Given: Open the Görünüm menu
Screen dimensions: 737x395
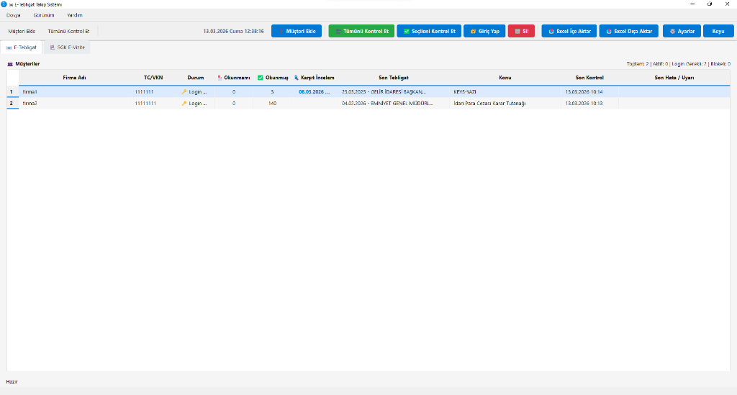Looking at the screenshot, I should [44, 15].
